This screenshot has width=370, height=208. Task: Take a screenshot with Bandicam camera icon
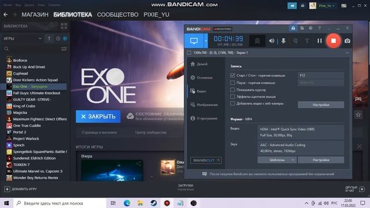pyautogui.click(x=347, y=41)
